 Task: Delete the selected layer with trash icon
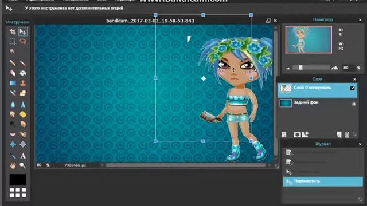pyautogui.click(x=347, y=134)
